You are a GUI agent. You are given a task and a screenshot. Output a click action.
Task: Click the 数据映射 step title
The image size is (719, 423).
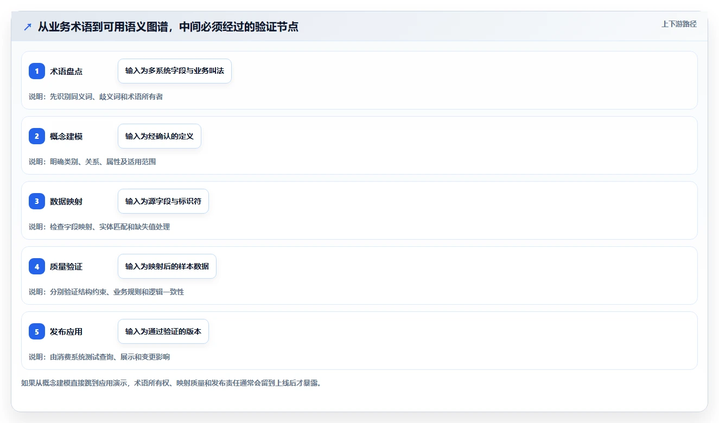[66, 201]
